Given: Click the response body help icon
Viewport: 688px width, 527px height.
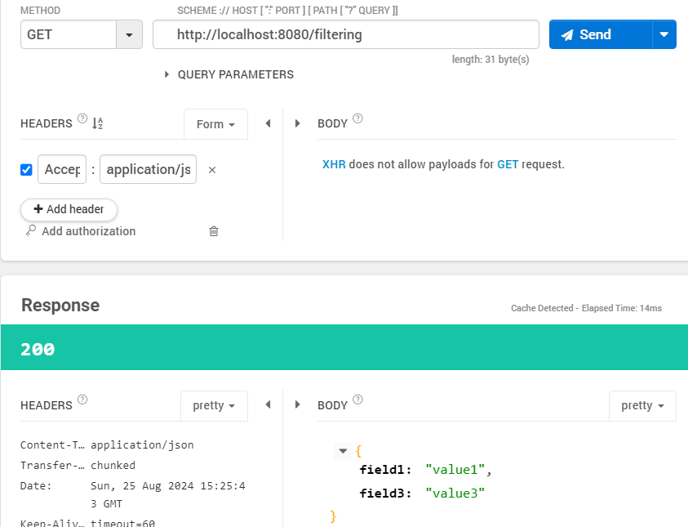Looking at the screenshot, I should [x=357, y=400].
